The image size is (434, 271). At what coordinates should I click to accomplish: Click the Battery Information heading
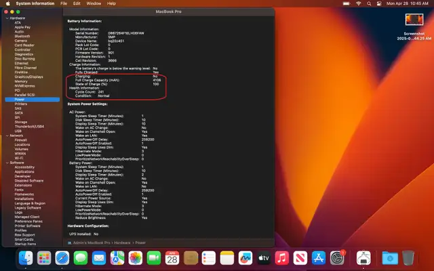pyautogui.click(x=85, y=21)
